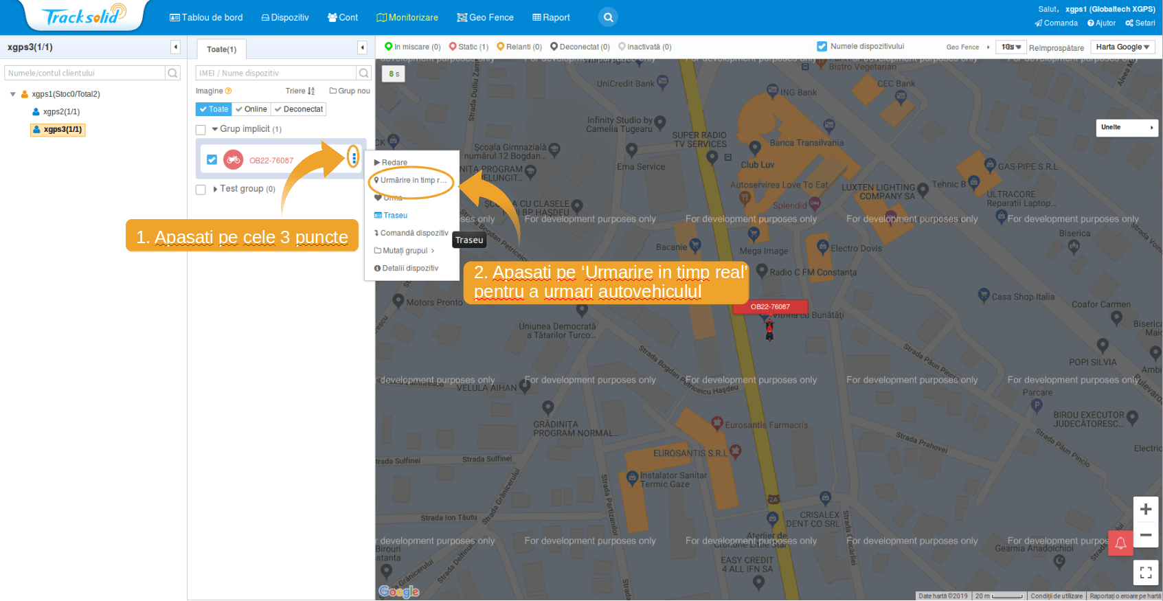Collapse the Grup implicit group
The image size is (1163, 601).
[215, 129]
